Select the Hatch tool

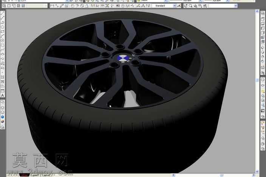point(2,77)
